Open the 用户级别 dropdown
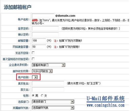This screenshot has height=111, width=130. [35, 77]
